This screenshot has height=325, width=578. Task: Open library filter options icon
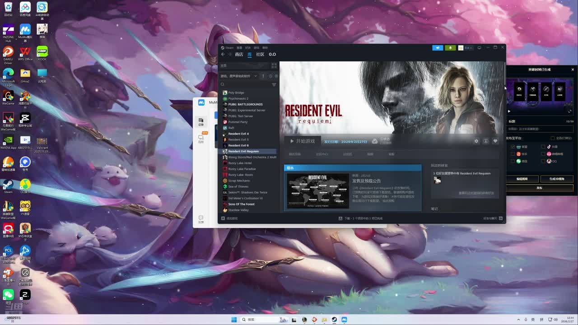(274, 85)
